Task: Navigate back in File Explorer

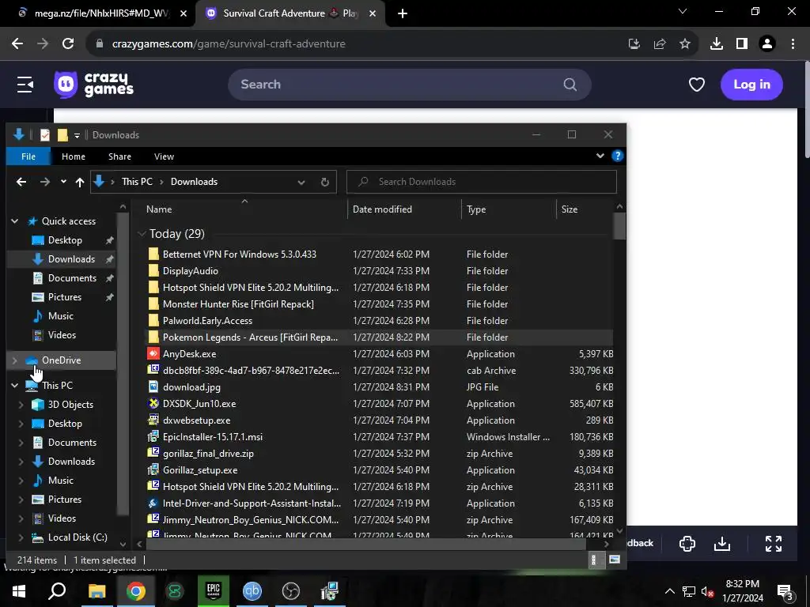Action: pos(21,182)
